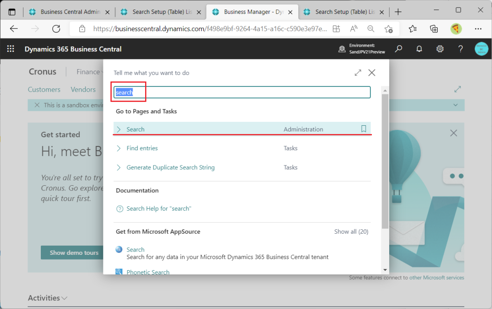
Task: Switch to the last Search Setup (Table) tab
Action: tap(345, 12)
